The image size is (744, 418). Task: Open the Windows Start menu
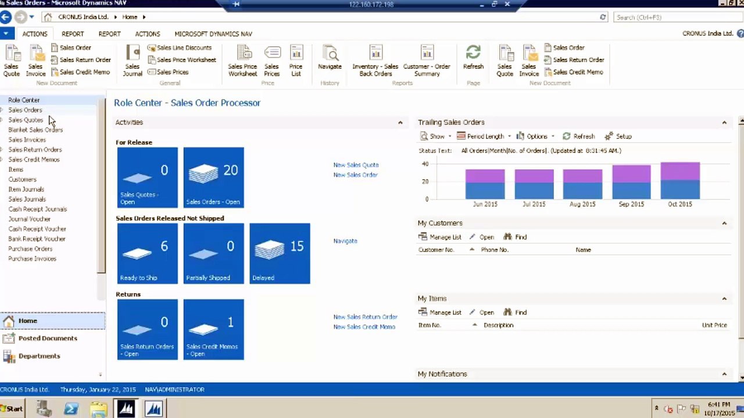pos(12,409)
